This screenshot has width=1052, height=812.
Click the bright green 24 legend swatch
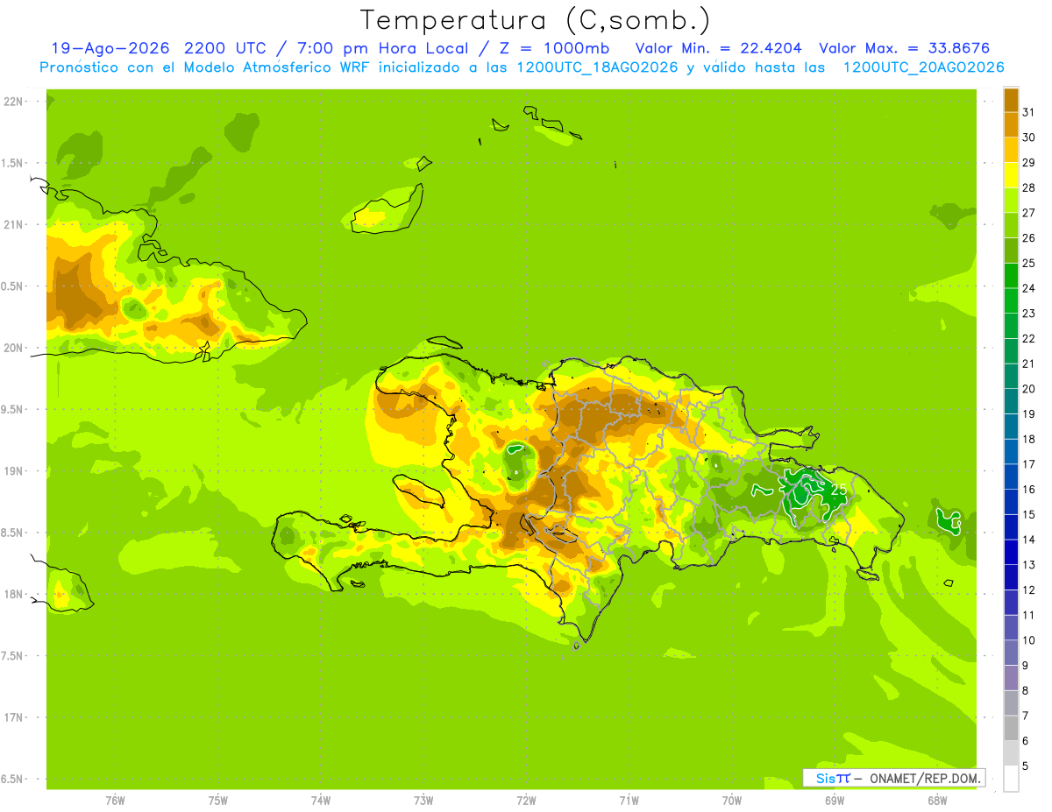[x=1011, y=276]
